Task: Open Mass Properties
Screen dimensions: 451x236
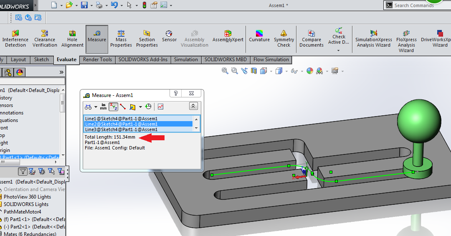Action: click(x=121, y=39)
